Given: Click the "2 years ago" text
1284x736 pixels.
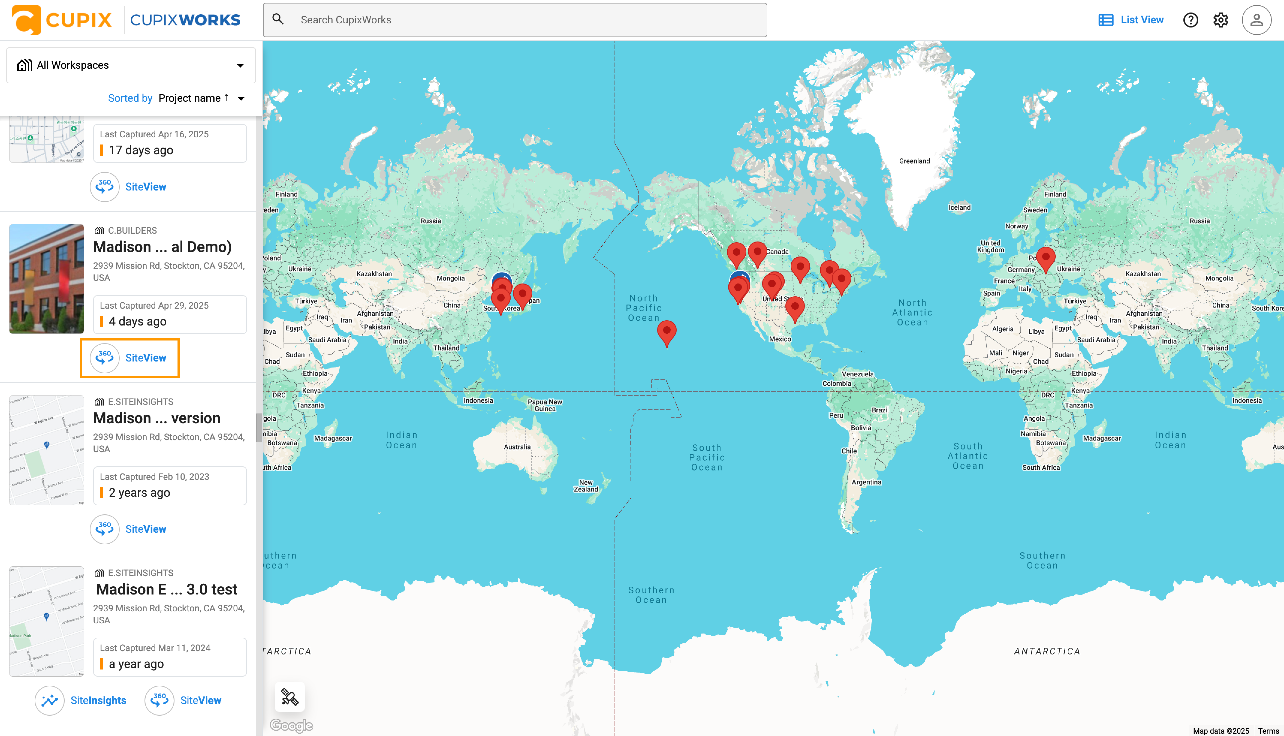Looking at the screenshot, I should tap(139, 493).
